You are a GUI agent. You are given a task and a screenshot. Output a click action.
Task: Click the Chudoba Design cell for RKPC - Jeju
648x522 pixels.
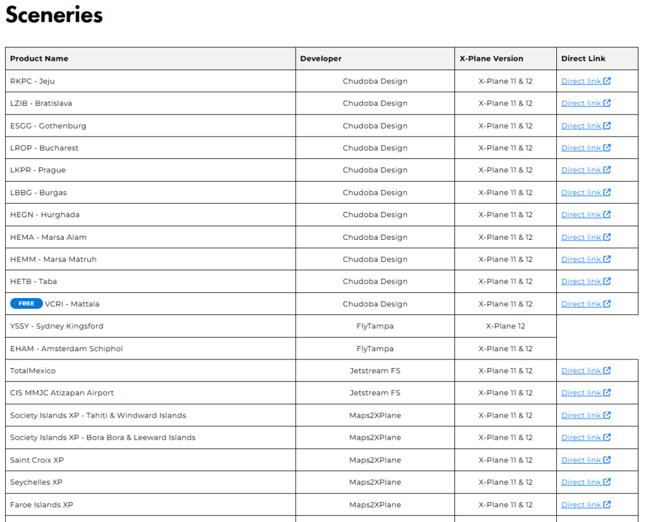[x=375, y=81]
